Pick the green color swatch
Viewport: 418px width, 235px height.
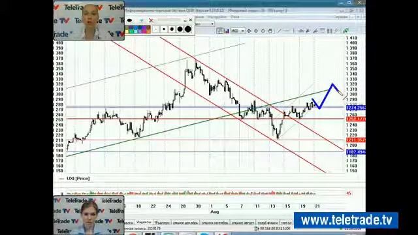[131, 31]
